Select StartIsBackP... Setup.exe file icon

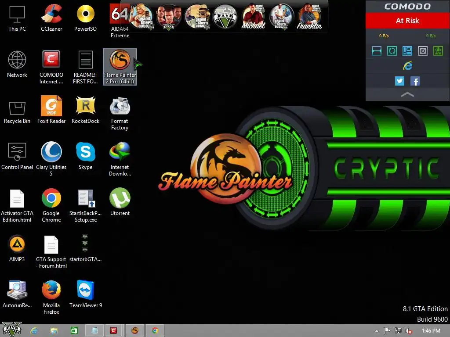tap(85, 206)
